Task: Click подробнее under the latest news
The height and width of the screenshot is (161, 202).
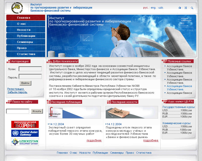Action: click(x=151, y=140)
